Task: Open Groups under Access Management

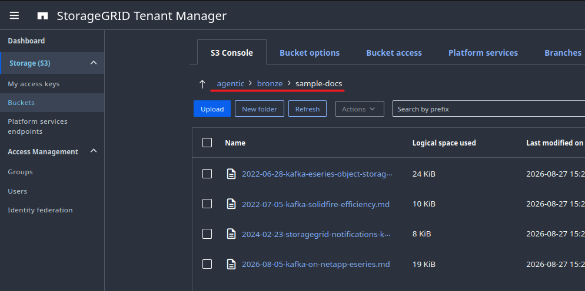Action: coord(20,172)
